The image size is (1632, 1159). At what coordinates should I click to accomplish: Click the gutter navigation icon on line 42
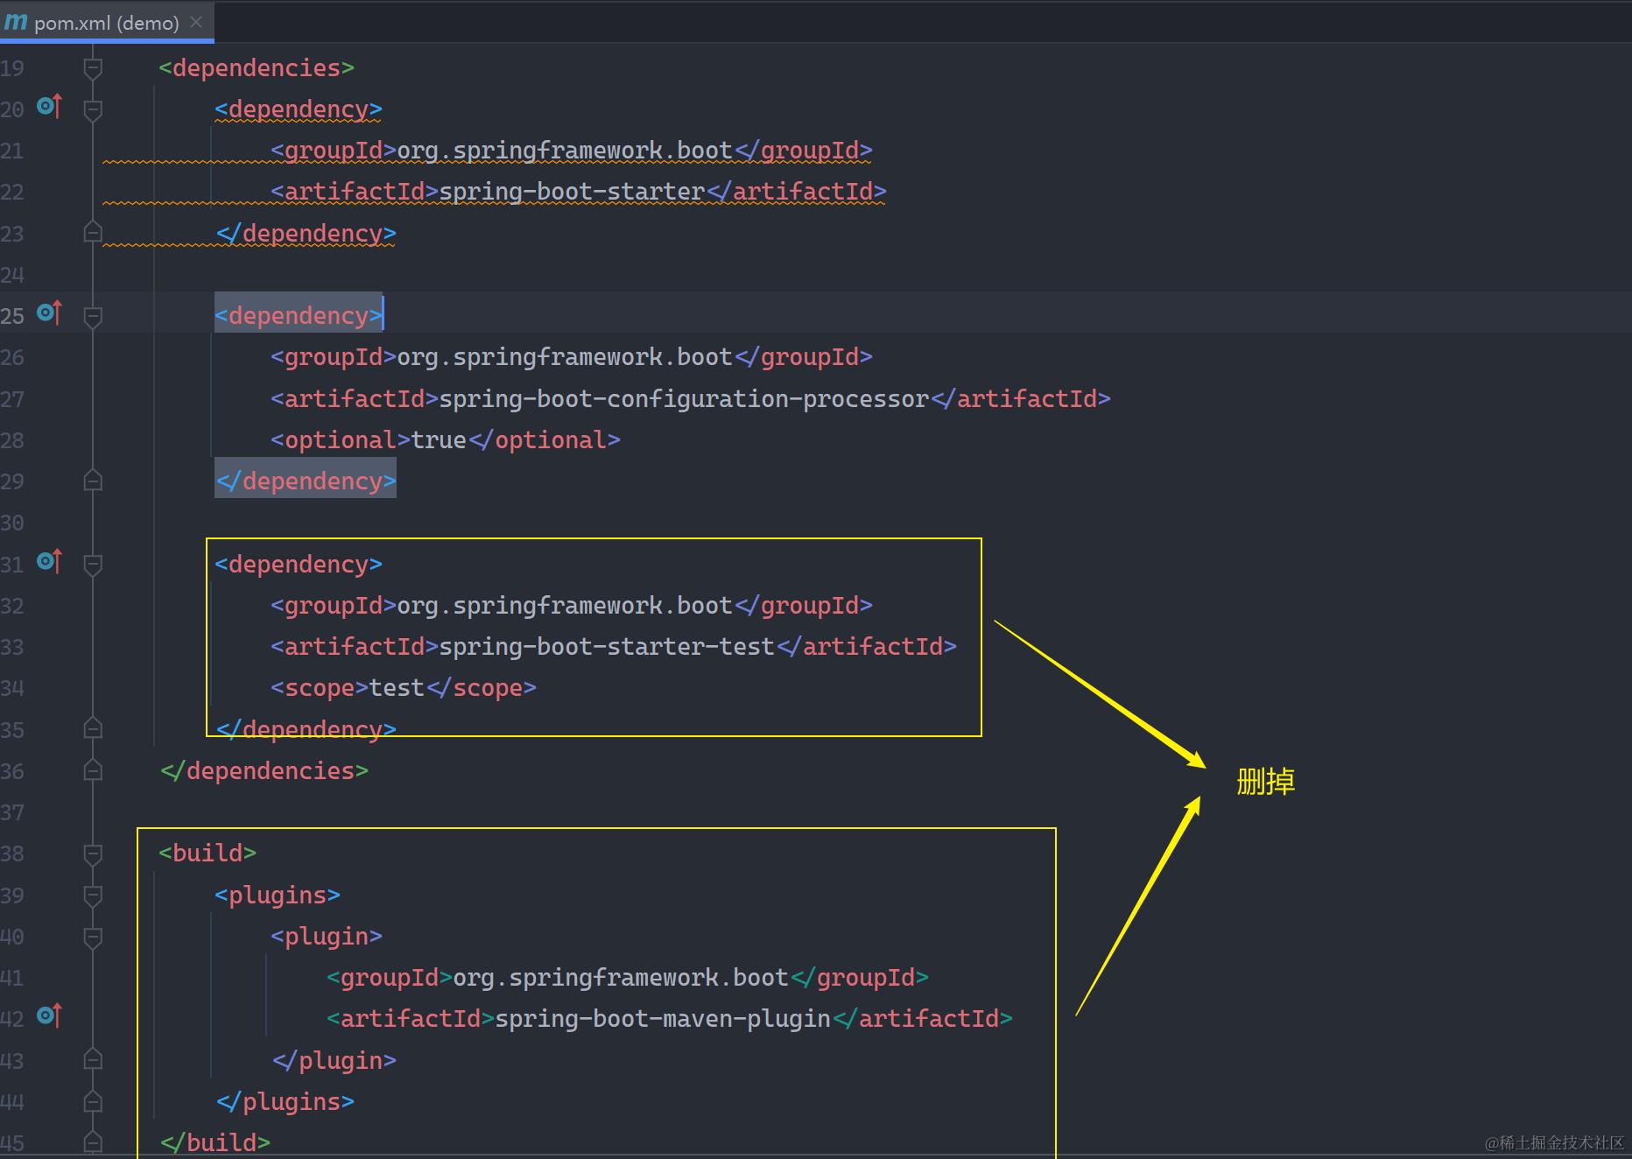pyautogui.click(x=50, y=1016)
